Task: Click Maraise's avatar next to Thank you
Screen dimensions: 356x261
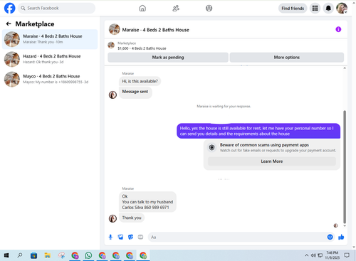Action: tap(112, 218)
